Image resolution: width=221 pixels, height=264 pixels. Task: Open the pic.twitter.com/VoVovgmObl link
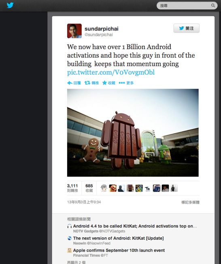(111, 72)
